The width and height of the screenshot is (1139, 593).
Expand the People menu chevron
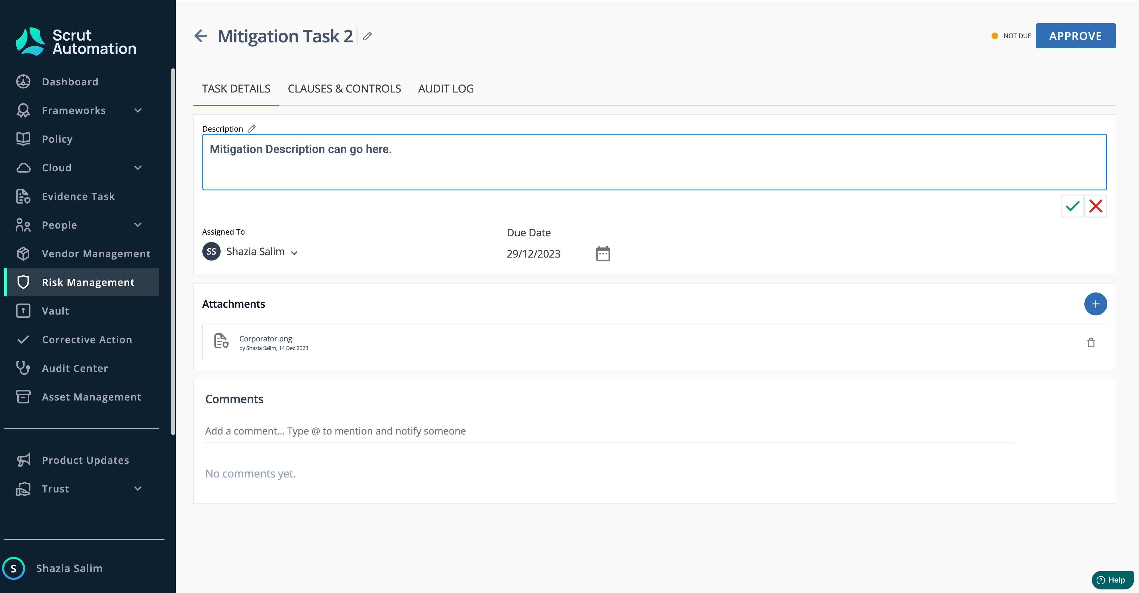[138, 225]
